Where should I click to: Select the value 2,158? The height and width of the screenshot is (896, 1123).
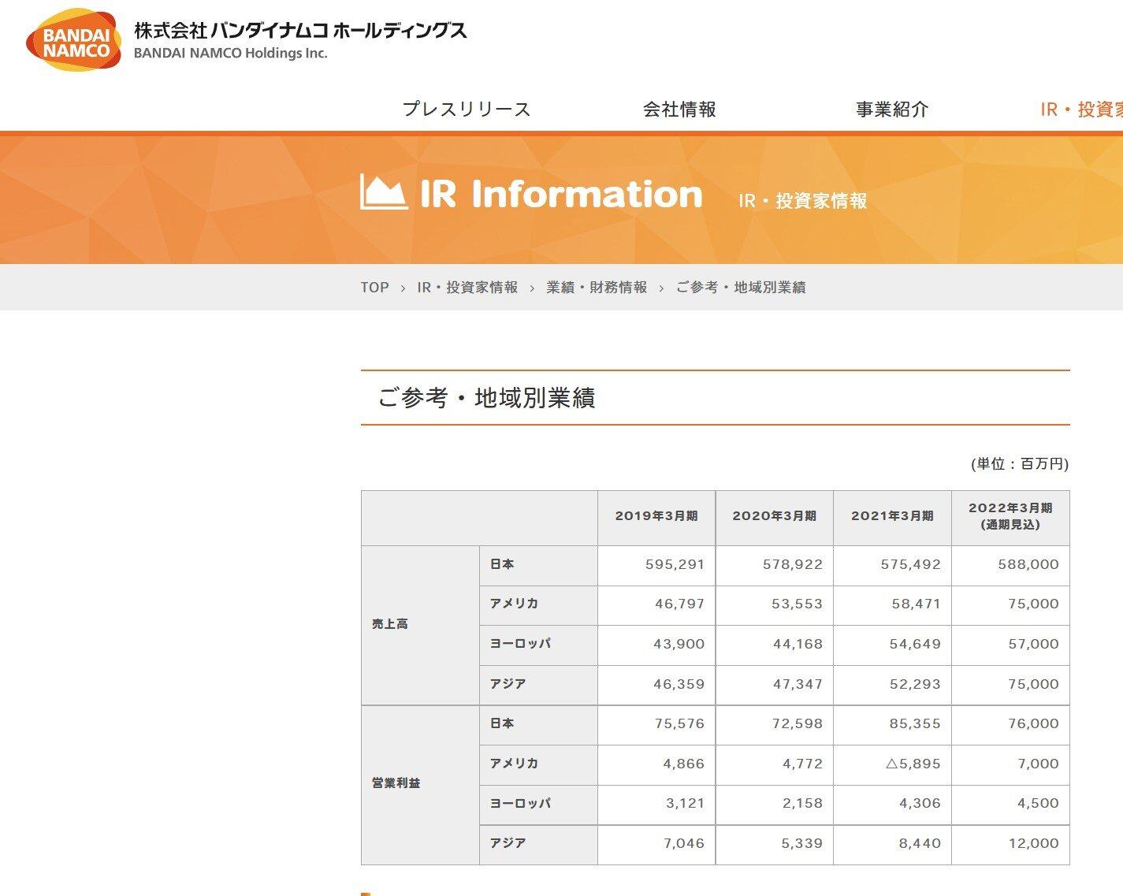(x=802, y=804)
